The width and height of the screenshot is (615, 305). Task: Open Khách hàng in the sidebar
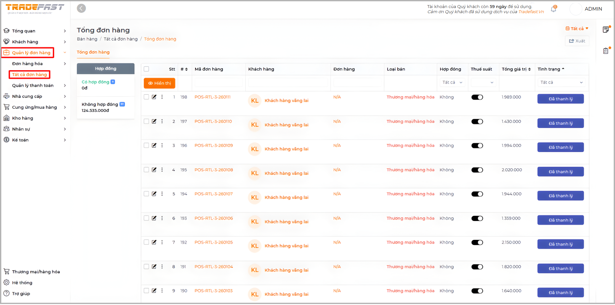tap(25, 42)
